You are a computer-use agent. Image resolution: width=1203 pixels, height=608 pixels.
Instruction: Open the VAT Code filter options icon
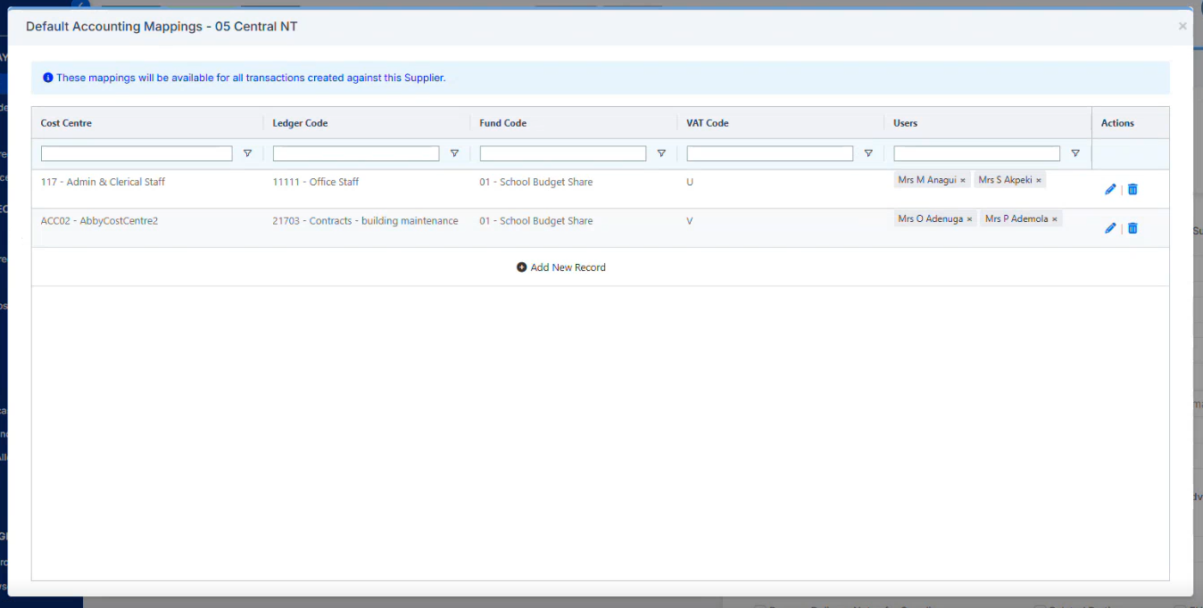coord(868,153)
